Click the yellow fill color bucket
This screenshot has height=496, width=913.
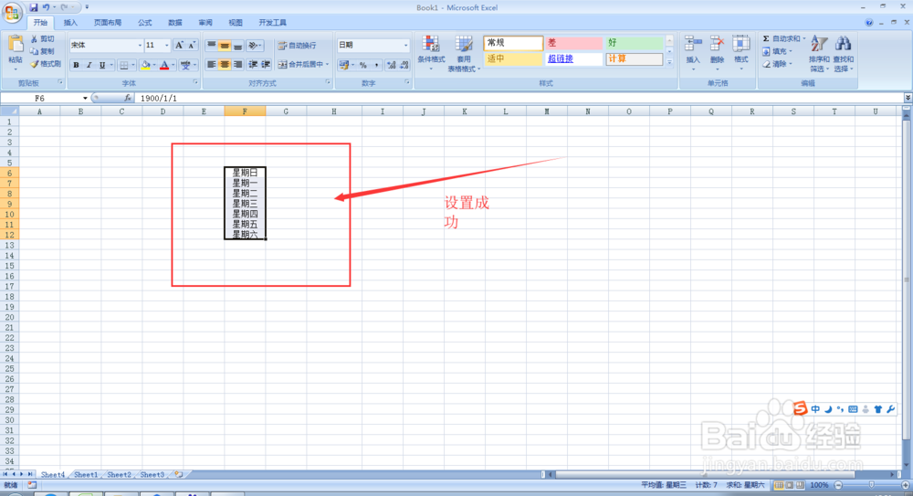(145, 65)
